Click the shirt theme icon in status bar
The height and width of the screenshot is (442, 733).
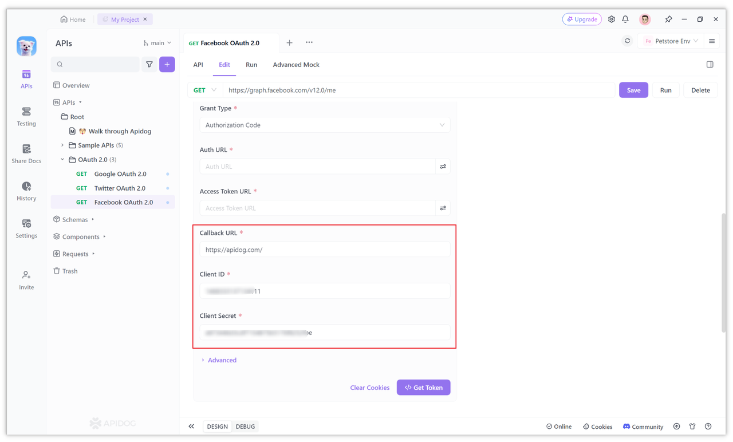(692, 427)
